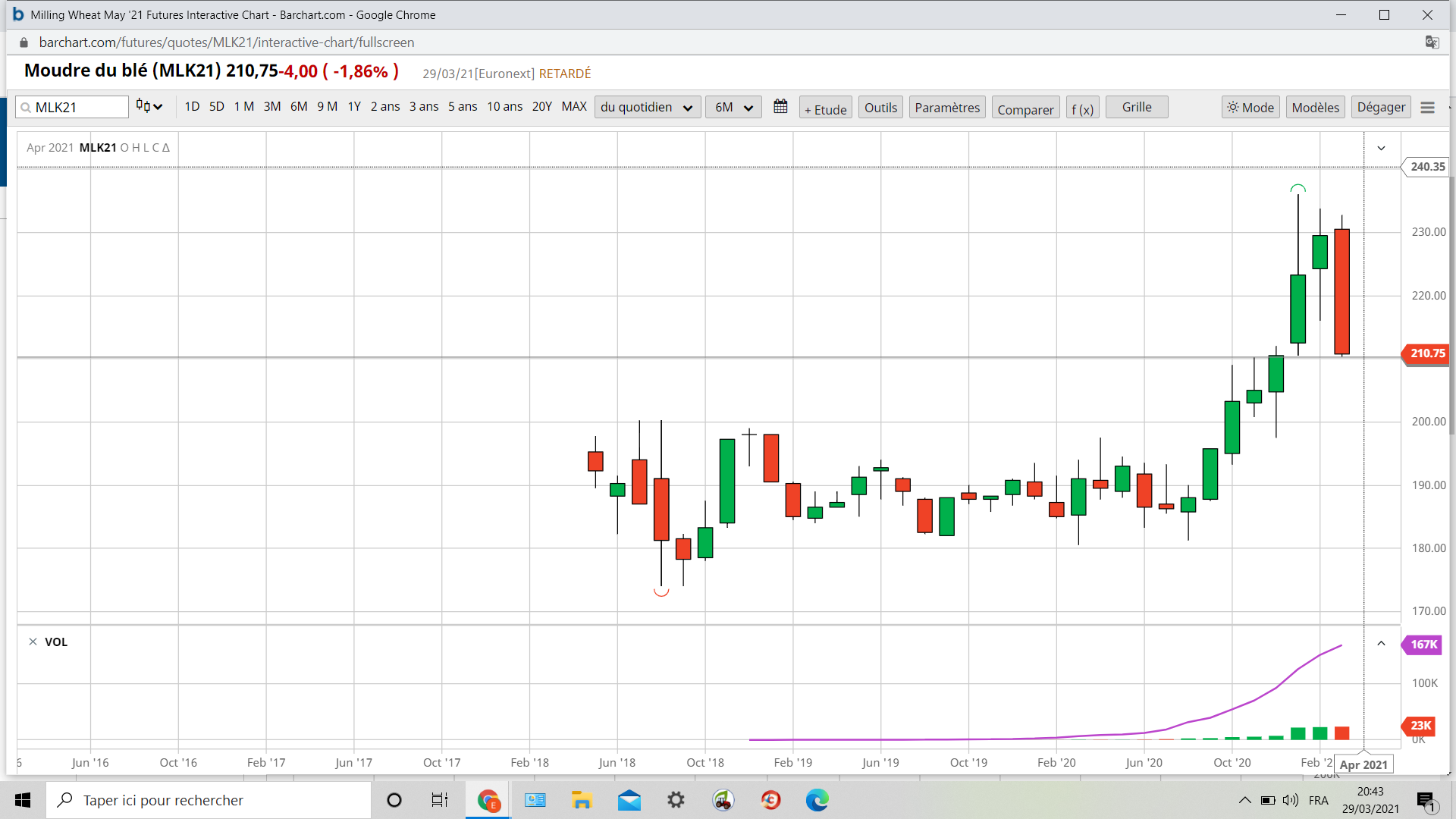Open the calendar date range picker
Screen dimensions: 1456x819
click(780, 107)
